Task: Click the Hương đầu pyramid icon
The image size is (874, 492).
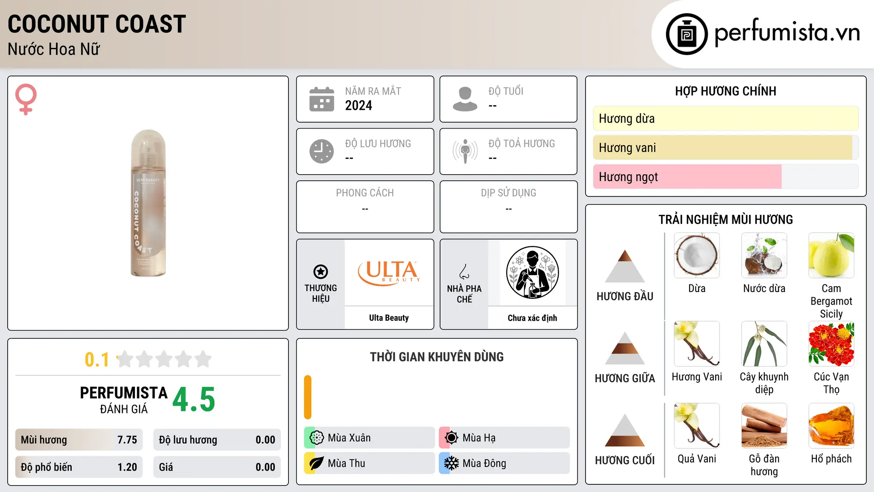Action: (x=625, y=266)
